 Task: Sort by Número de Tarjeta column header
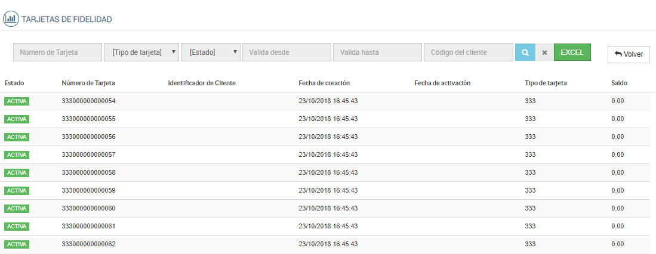tap(88, 83)
